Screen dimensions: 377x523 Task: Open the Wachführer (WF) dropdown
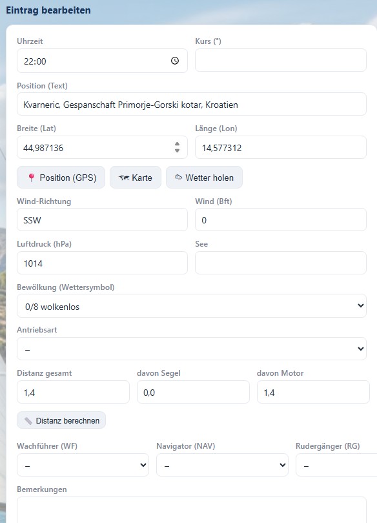pos(83,465)
